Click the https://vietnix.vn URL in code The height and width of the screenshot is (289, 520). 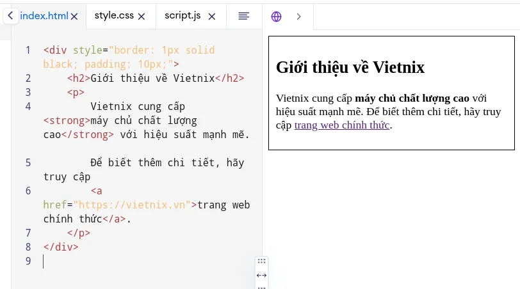(x=132, y=205)
